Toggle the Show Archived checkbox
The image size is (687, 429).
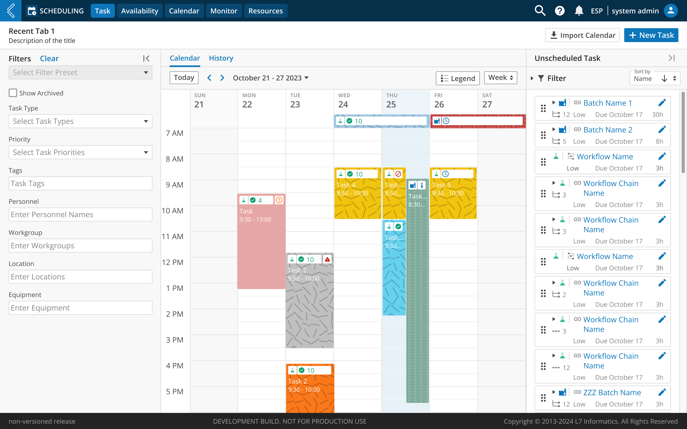tap(13, 93)
